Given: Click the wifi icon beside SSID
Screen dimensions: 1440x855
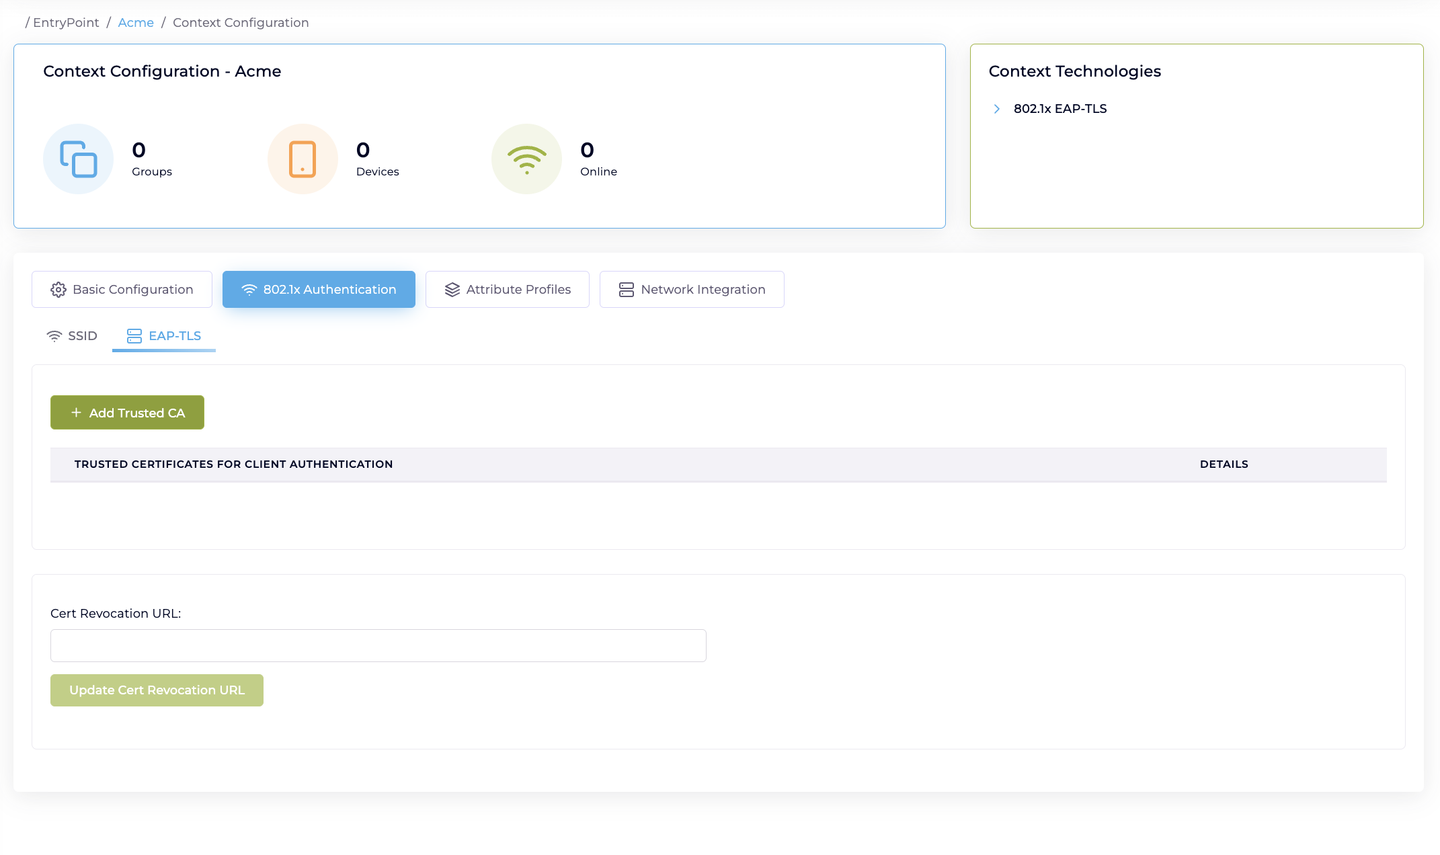Looking at the screenshot, I should [x=54, y=336].
